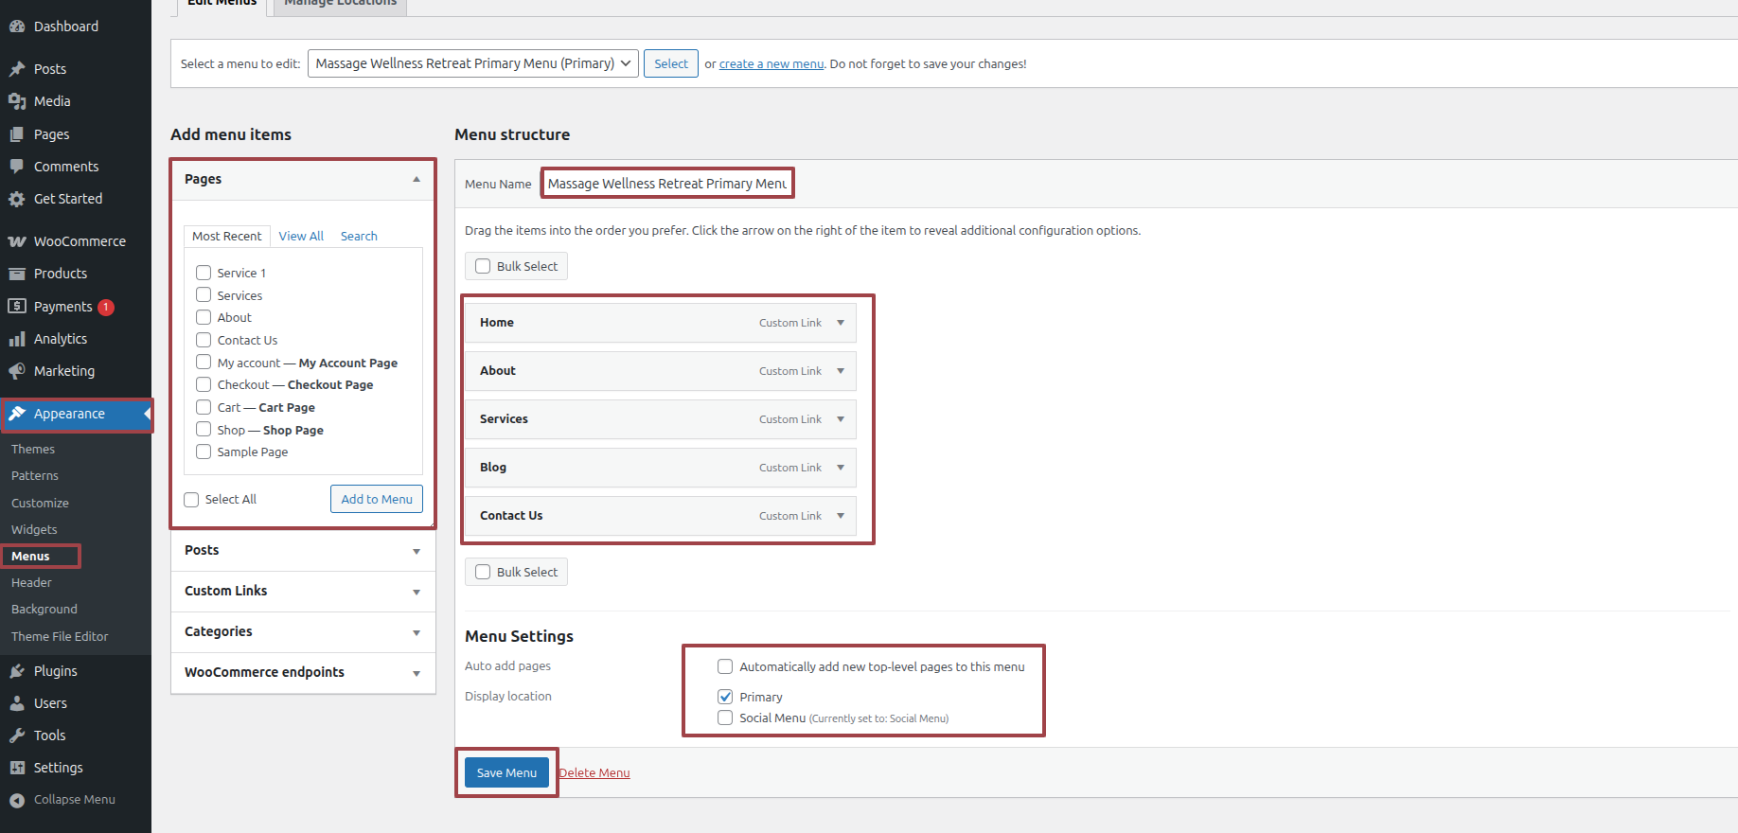
Task: Expand the Blog menu item options
Action: (841, 468)
